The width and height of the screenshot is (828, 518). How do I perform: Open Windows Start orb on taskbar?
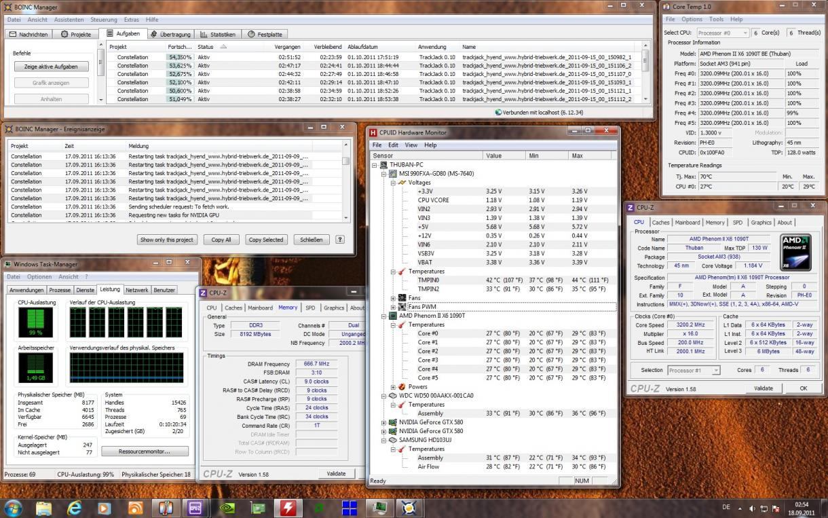pyautogui.click(x=13, y=507)
